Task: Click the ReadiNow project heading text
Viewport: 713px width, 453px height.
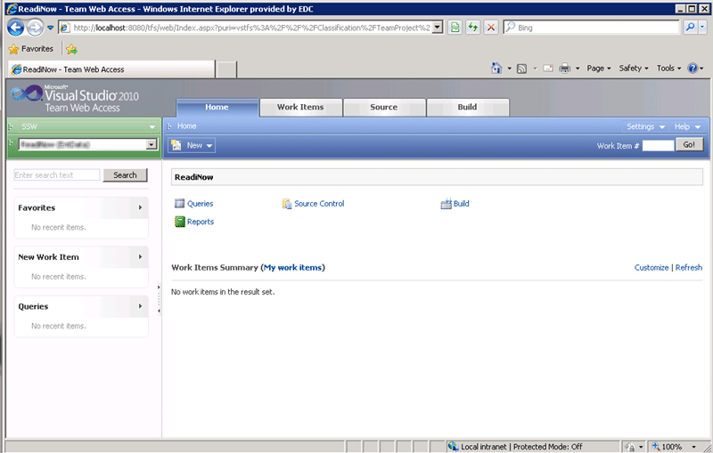Action: pos(193,177)
